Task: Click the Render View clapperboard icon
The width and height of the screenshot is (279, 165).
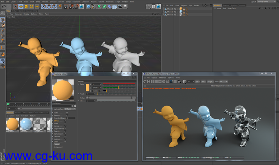Action: pos(66,6)
